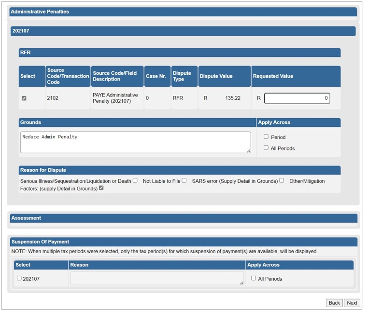Click the Source Code/Field Description column header
Viewport: 368px width, 312px height.
point(117,76)
